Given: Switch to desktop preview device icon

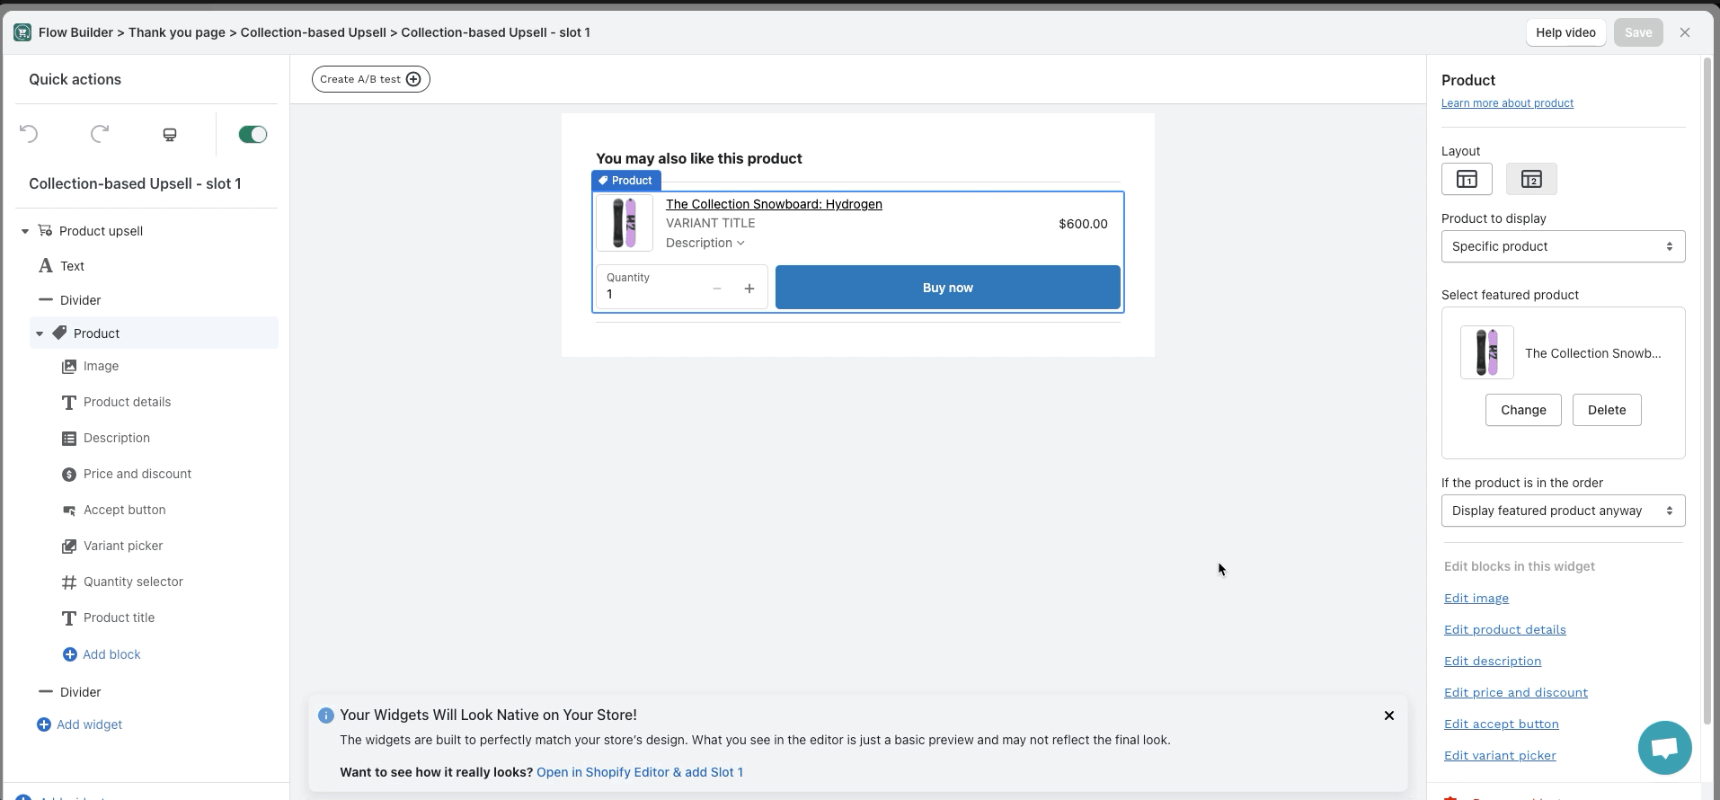Looking at the screenshot, I should click(x=170, y=134).
